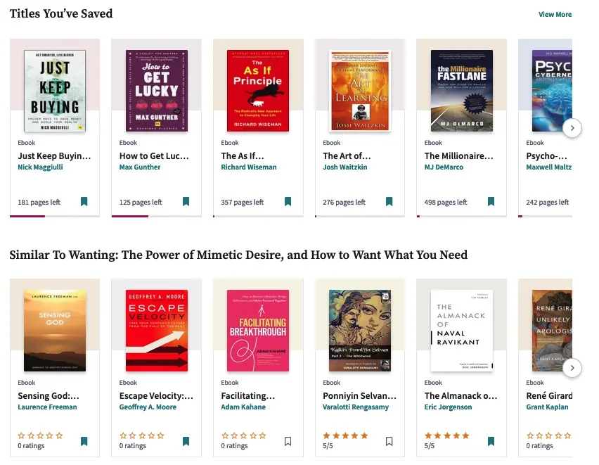
Task: Show more similar titles with right chevron
Action: tap(573, 368)
